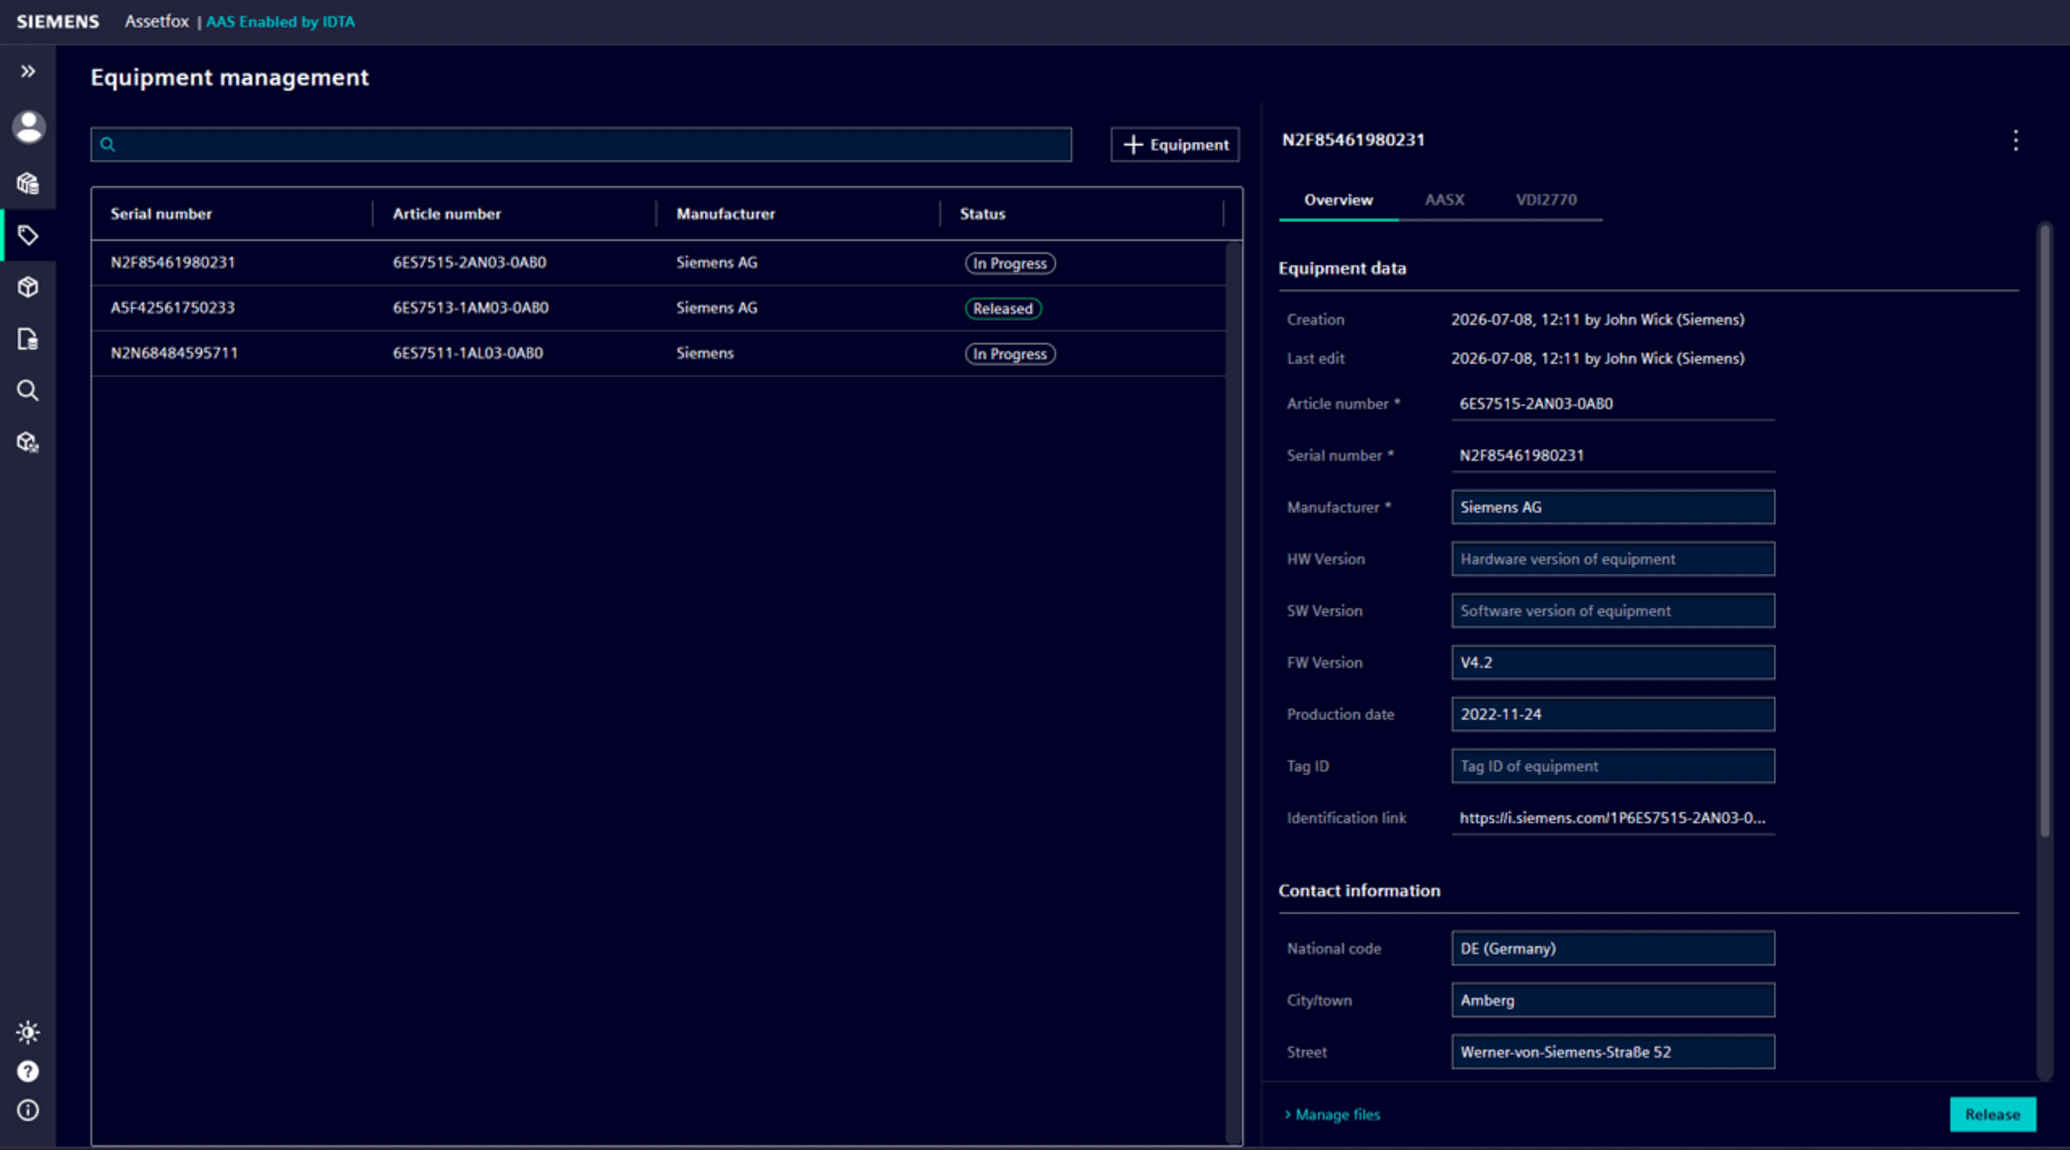This screenshot has height=1150, width=2070.
Task: Click In Progress badge for N2N68484595711
Action: click(x=1010, y=355)
